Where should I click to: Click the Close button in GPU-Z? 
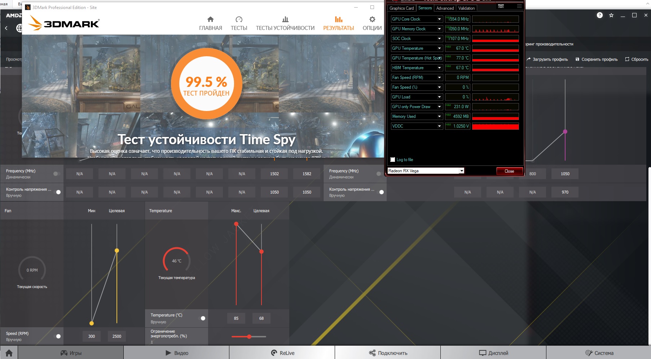(x=509, y=171)
